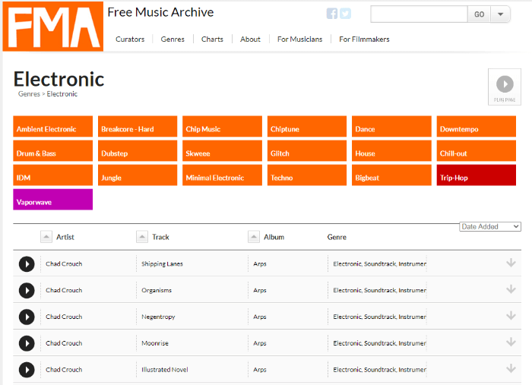The height and width of the screenshot is (385, 532).
Task: Click the Electronic breadcrumb link
Action: pos(62,94)
